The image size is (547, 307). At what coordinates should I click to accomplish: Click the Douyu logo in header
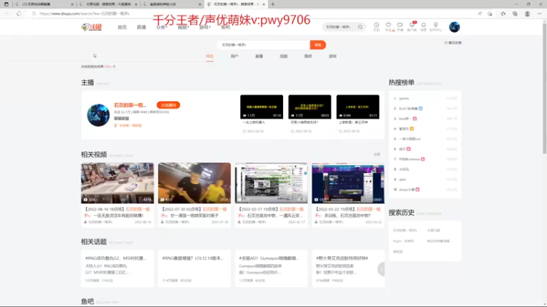pyautogui.click(x=92, y=27)
